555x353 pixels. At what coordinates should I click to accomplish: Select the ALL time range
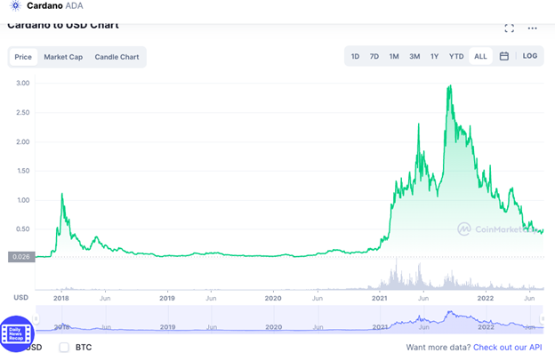click(x=480, y=56)
